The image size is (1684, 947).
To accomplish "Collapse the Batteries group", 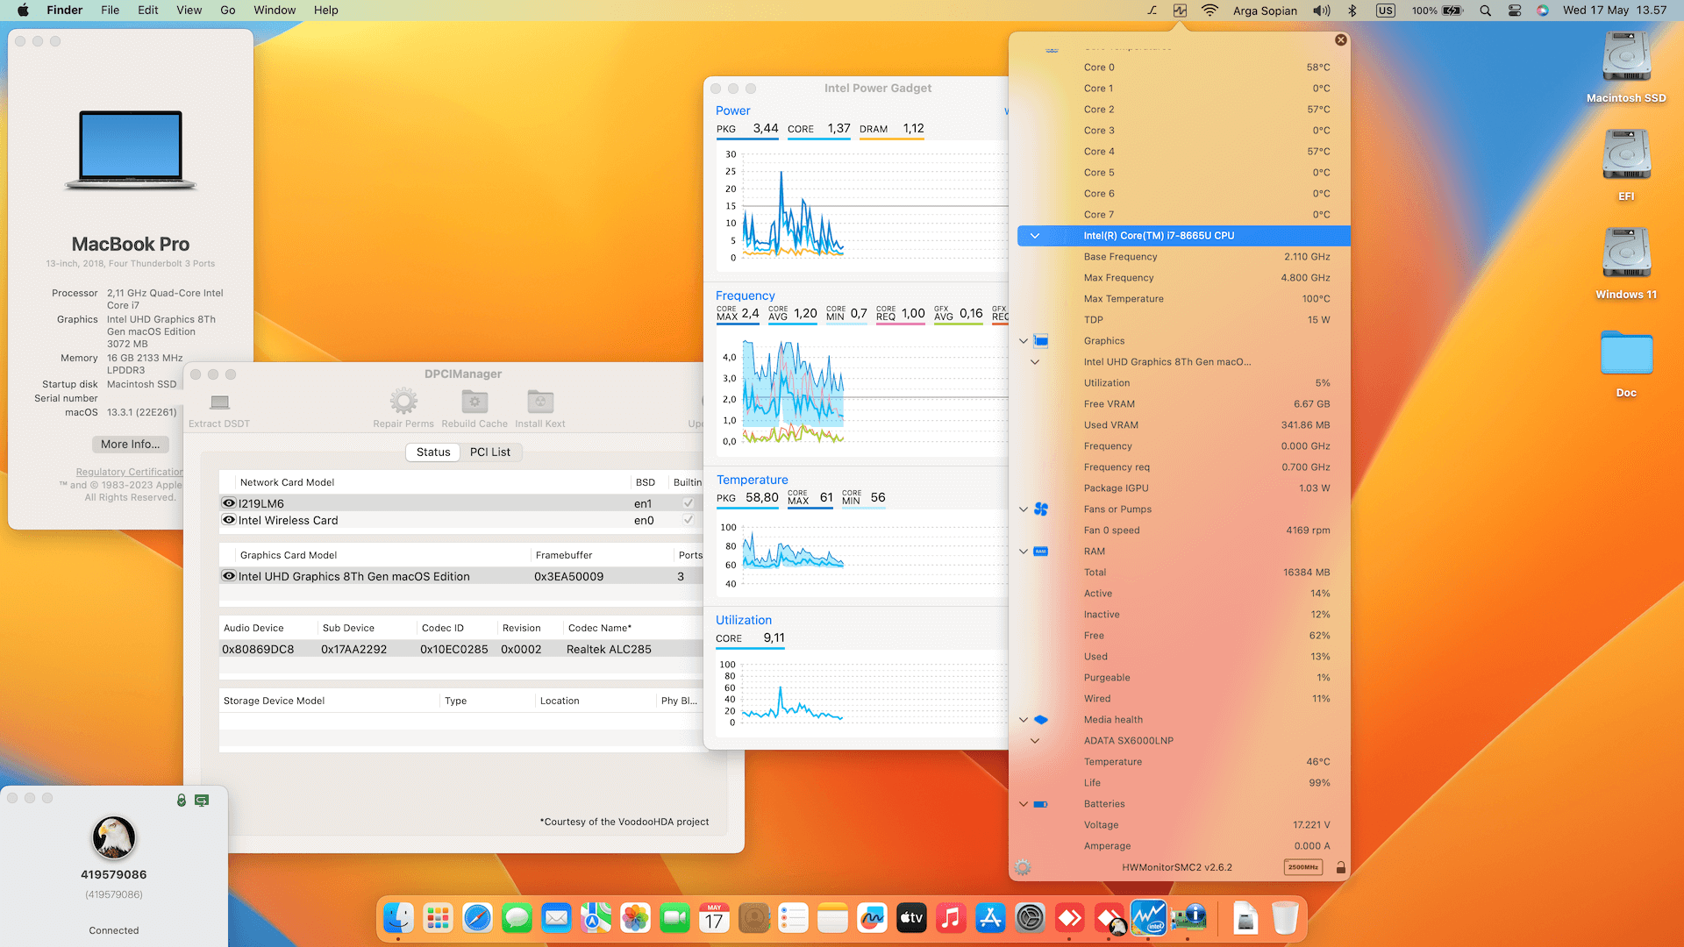I will click(1024, 804).
